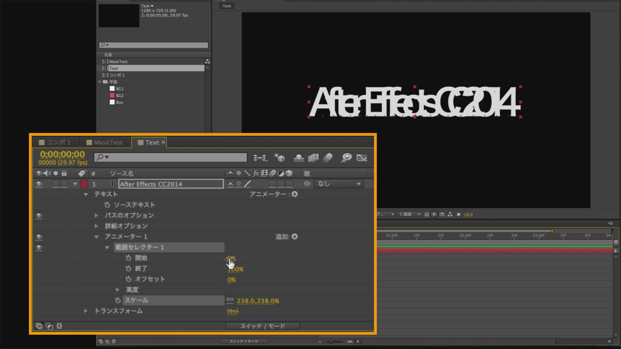621x349 pixels.
Task: Open the parent なし dropdown
Action: (339, 184)
